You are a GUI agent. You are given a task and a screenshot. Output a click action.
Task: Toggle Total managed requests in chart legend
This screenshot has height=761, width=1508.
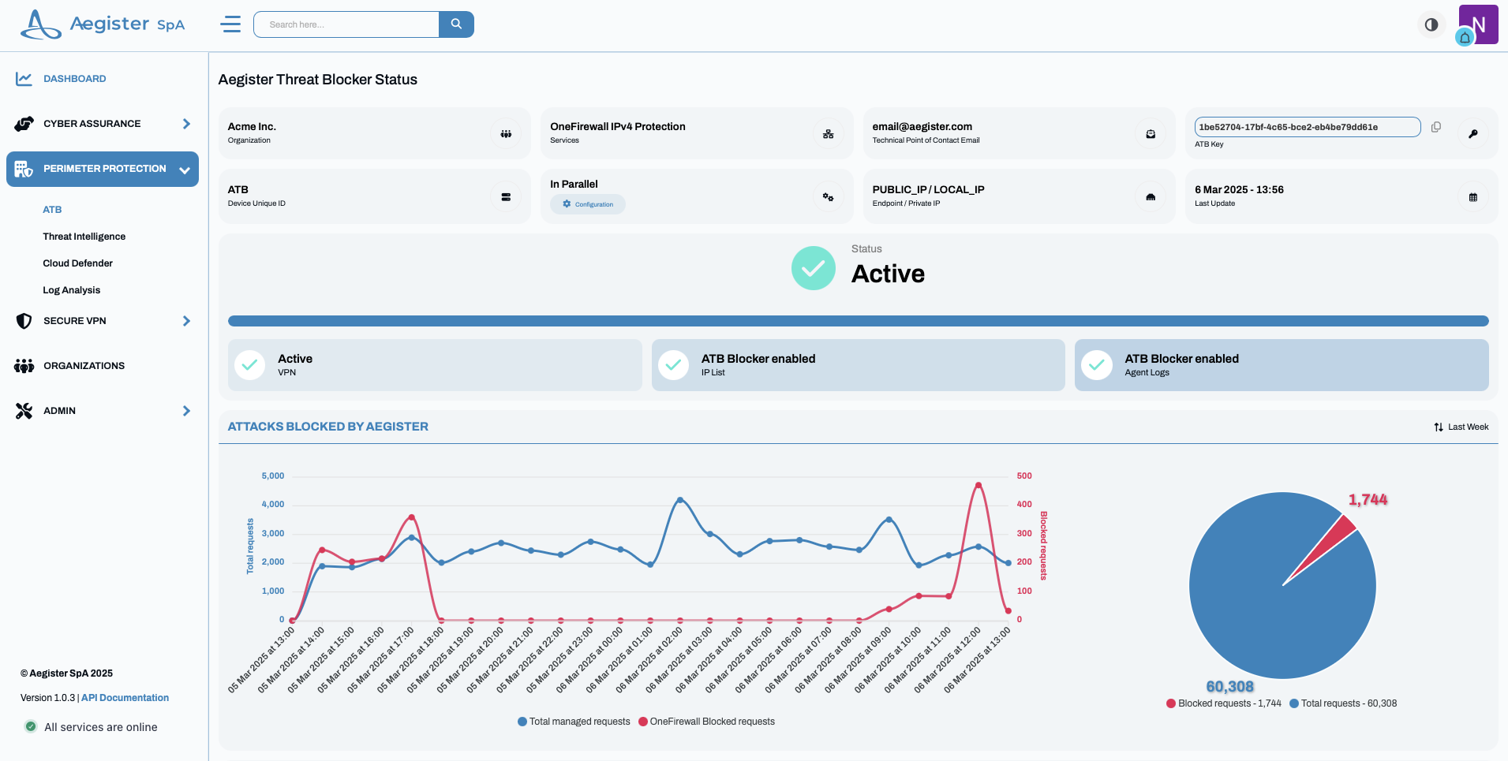[x=574, y=721]
